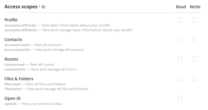Image resolution: width=208 pixels, height=110 pixels.
Task: Click the Profile section title
Action: (11, 20)
